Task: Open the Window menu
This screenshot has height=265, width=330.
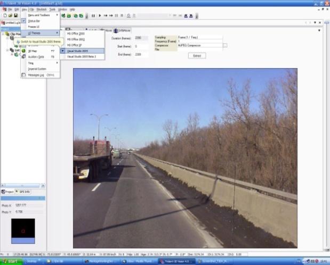Action: (x=62, y=10)
